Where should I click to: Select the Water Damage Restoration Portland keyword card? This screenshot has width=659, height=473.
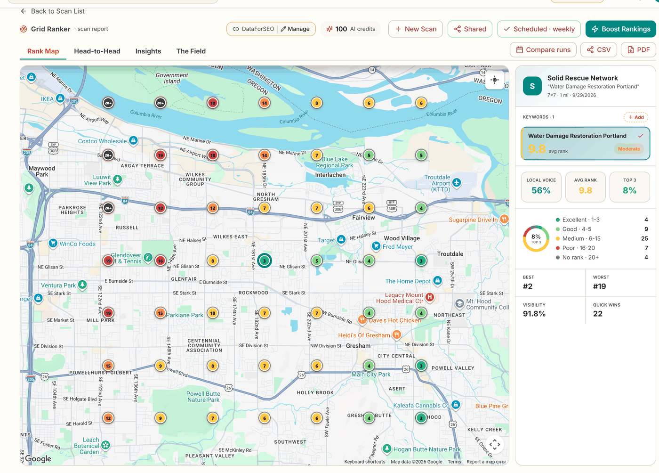click(586, 143)
